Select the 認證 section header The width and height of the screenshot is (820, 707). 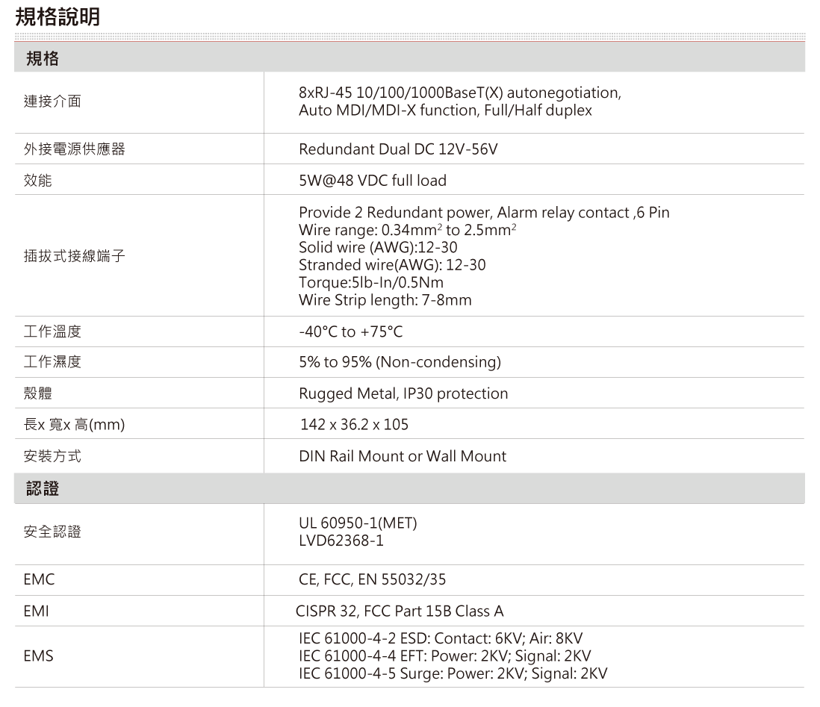pyautogui.click(x=43, y=489)
